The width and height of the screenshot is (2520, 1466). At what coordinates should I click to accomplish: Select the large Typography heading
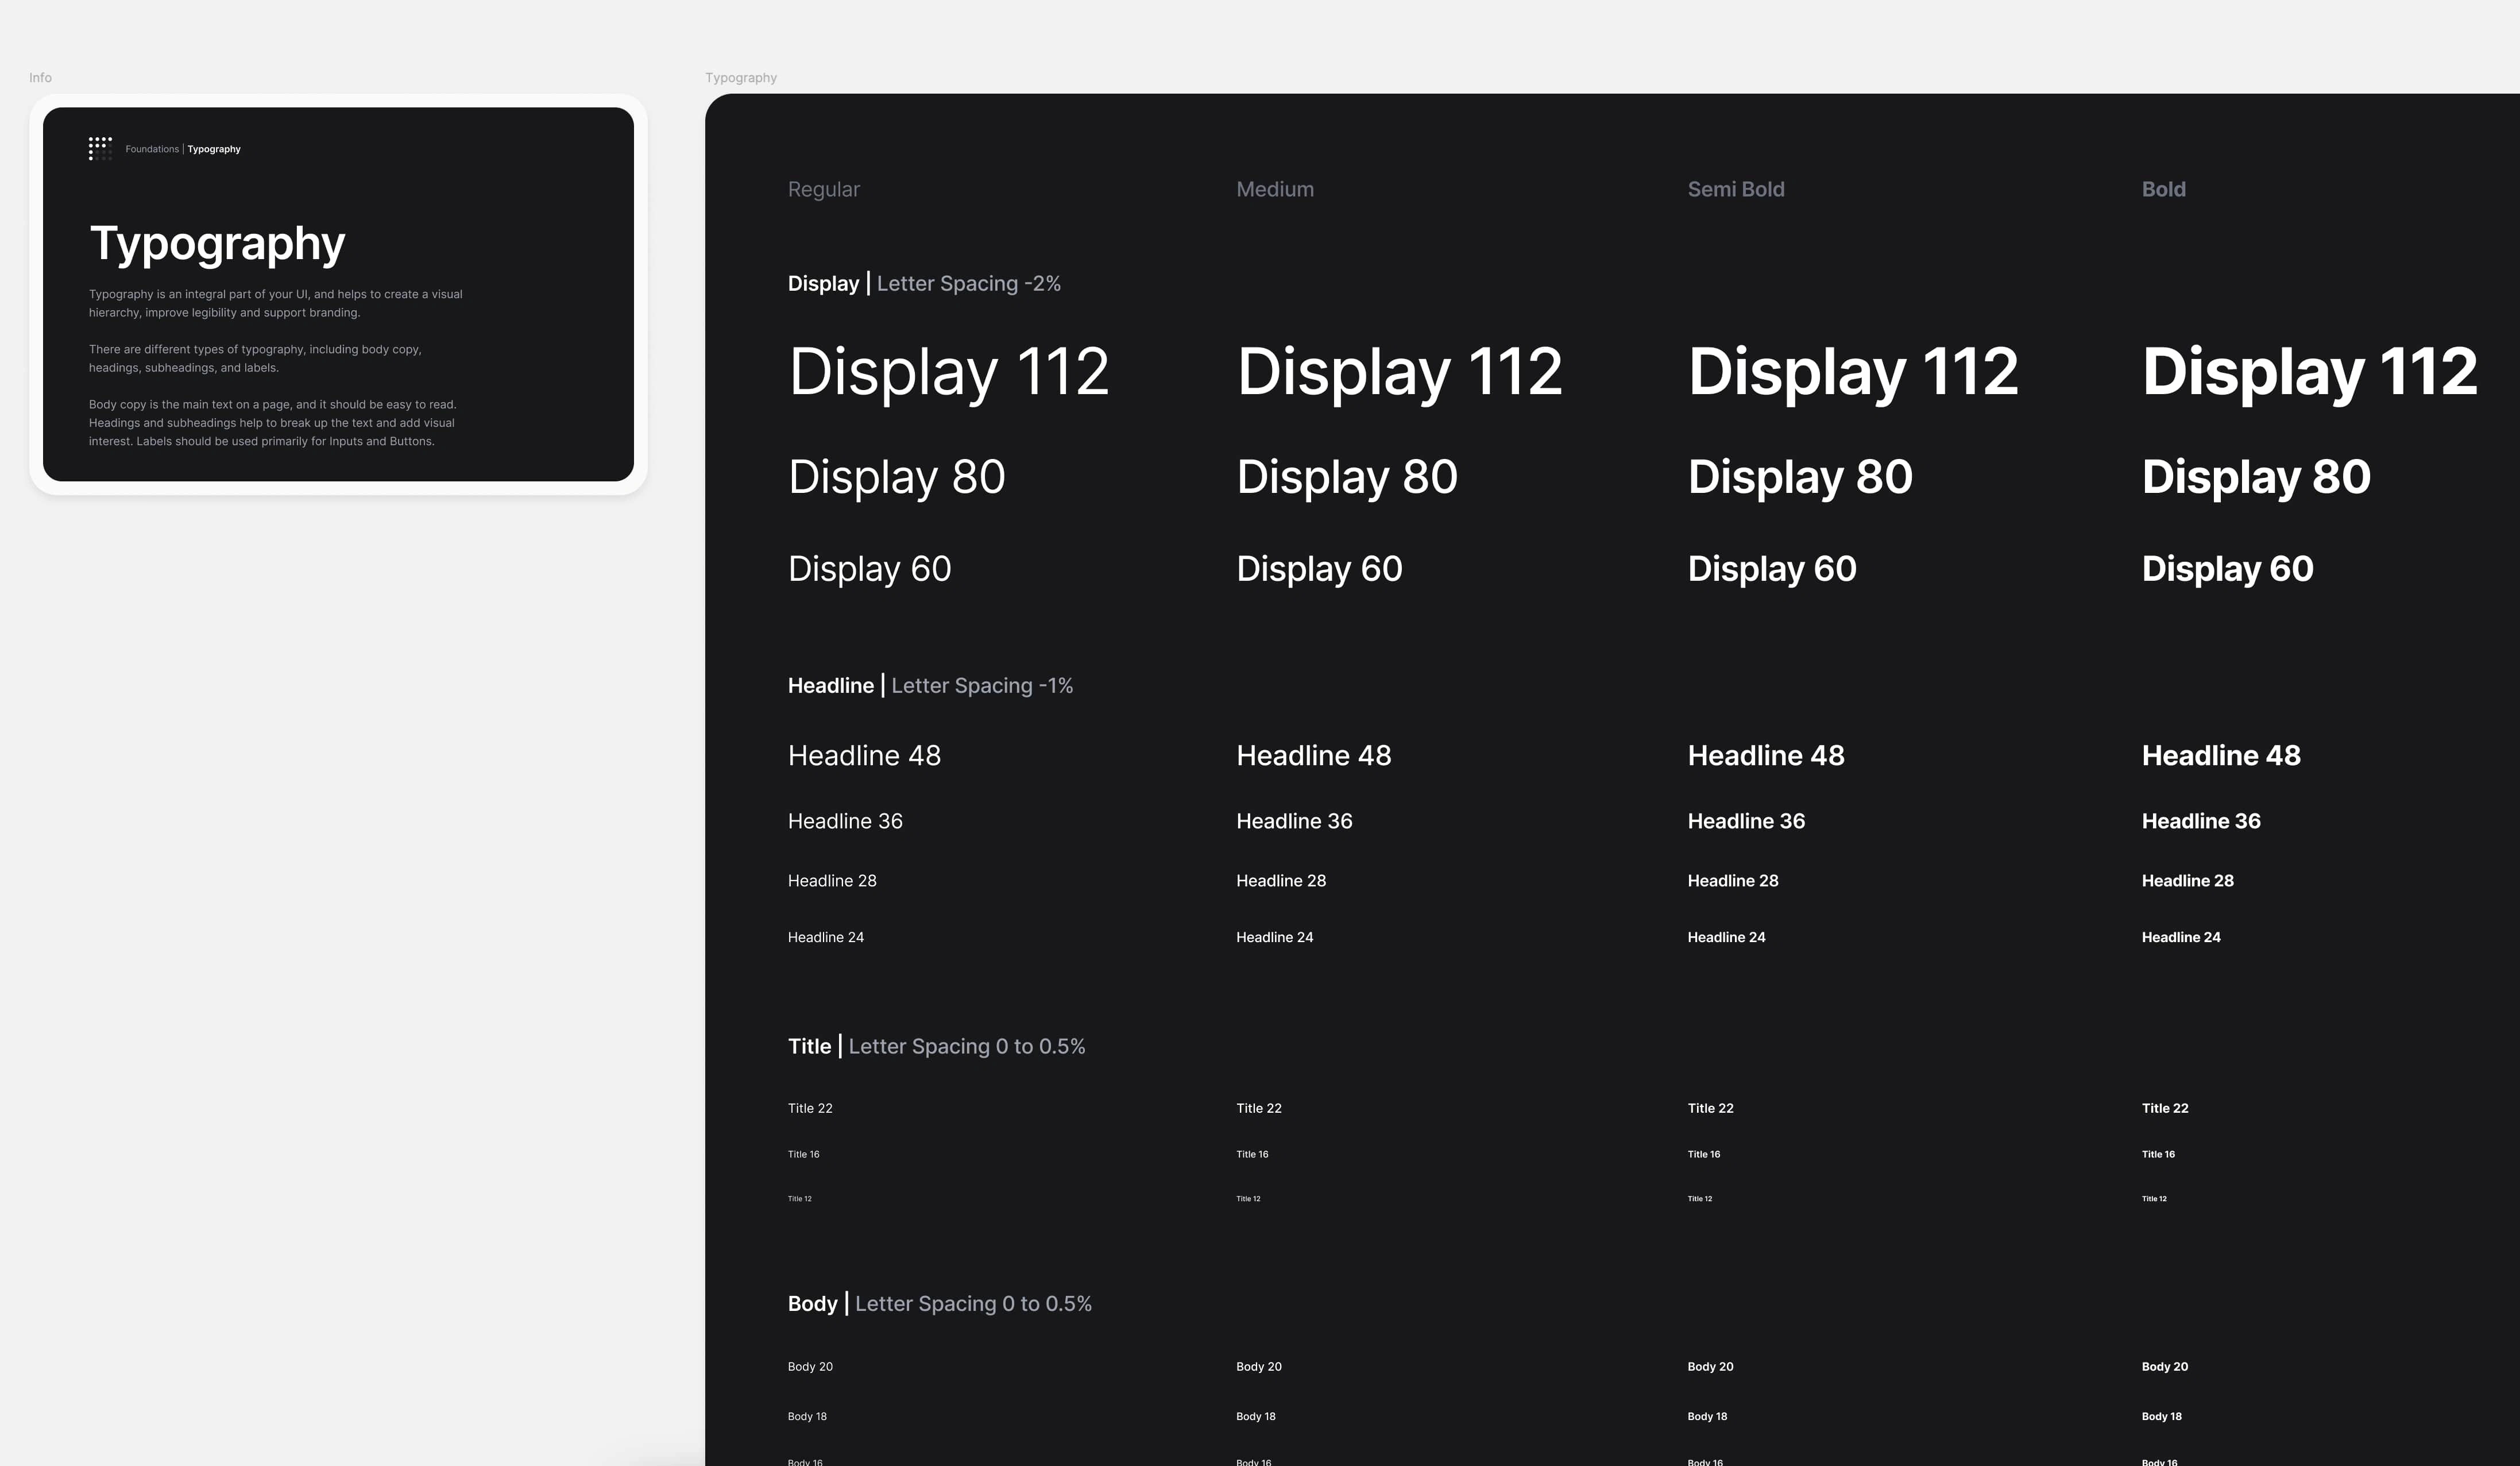pyautogui.click(x=217, y=244)
